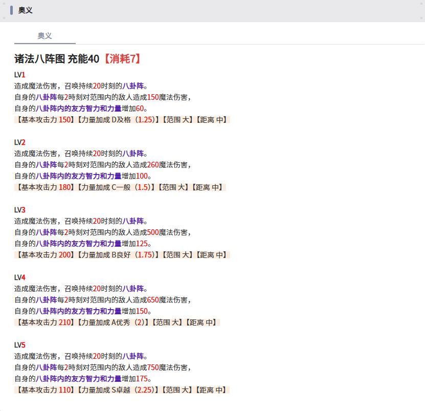This screenshot has width=425, height=411.
Task: Click the LV2 heading
Action: click(20, 142)
